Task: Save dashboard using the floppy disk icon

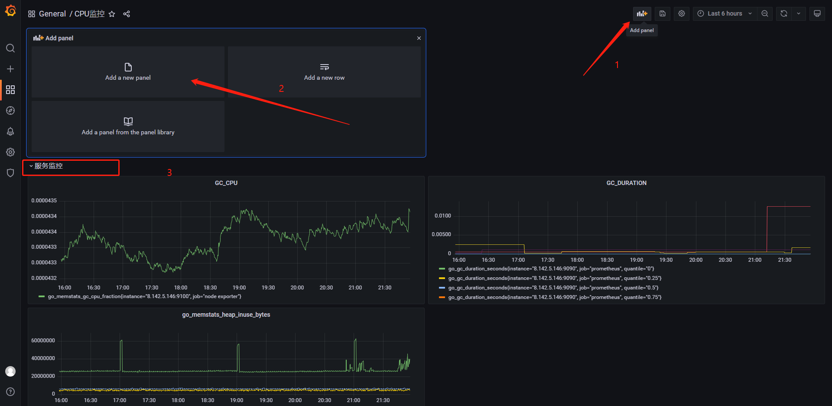Action: pos(663,13)
